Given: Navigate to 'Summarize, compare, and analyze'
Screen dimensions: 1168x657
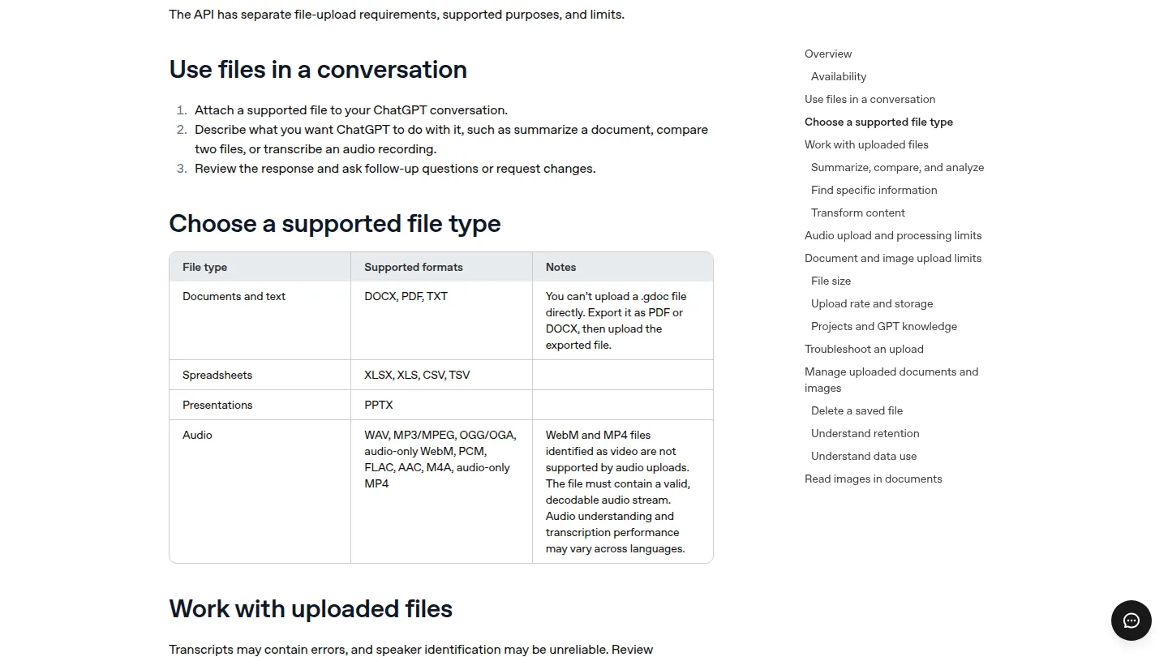Looking at the screenshot, I should pyautogui.click(x=897, y=167).
